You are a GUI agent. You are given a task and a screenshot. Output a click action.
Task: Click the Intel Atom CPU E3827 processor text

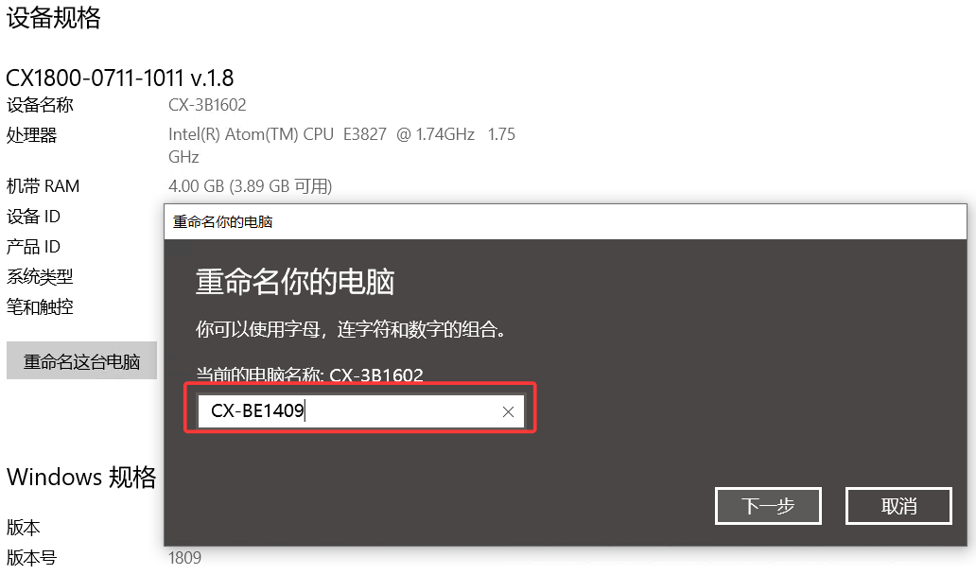341,145
